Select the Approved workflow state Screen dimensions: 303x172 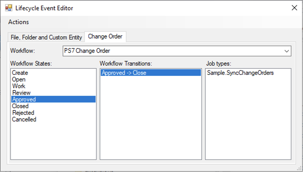coord(24,99)
